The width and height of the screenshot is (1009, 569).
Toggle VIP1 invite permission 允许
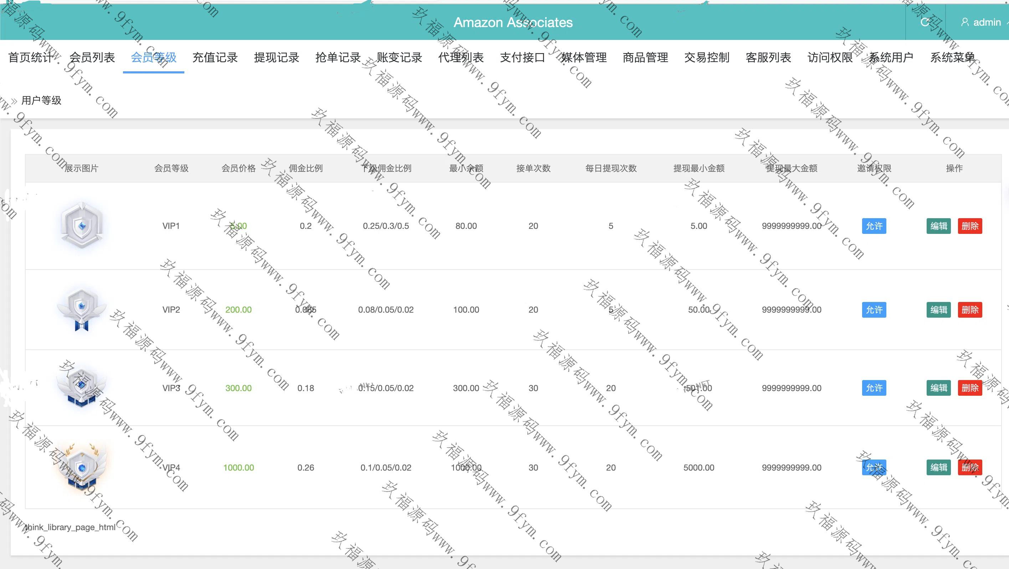[x=874, y=226]
